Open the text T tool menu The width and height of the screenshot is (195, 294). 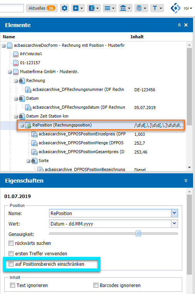157,8
